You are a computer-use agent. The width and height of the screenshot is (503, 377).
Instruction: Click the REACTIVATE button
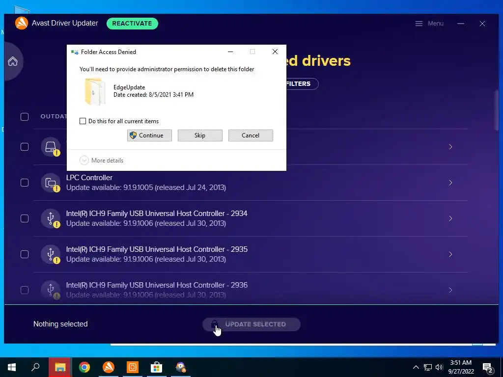pyautogui.click(x=132, y=24)
